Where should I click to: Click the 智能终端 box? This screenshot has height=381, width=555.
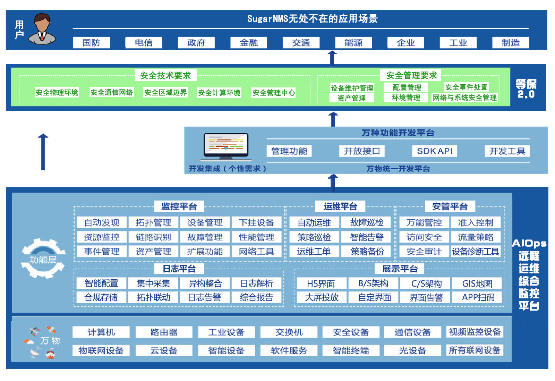coord(351,350)
